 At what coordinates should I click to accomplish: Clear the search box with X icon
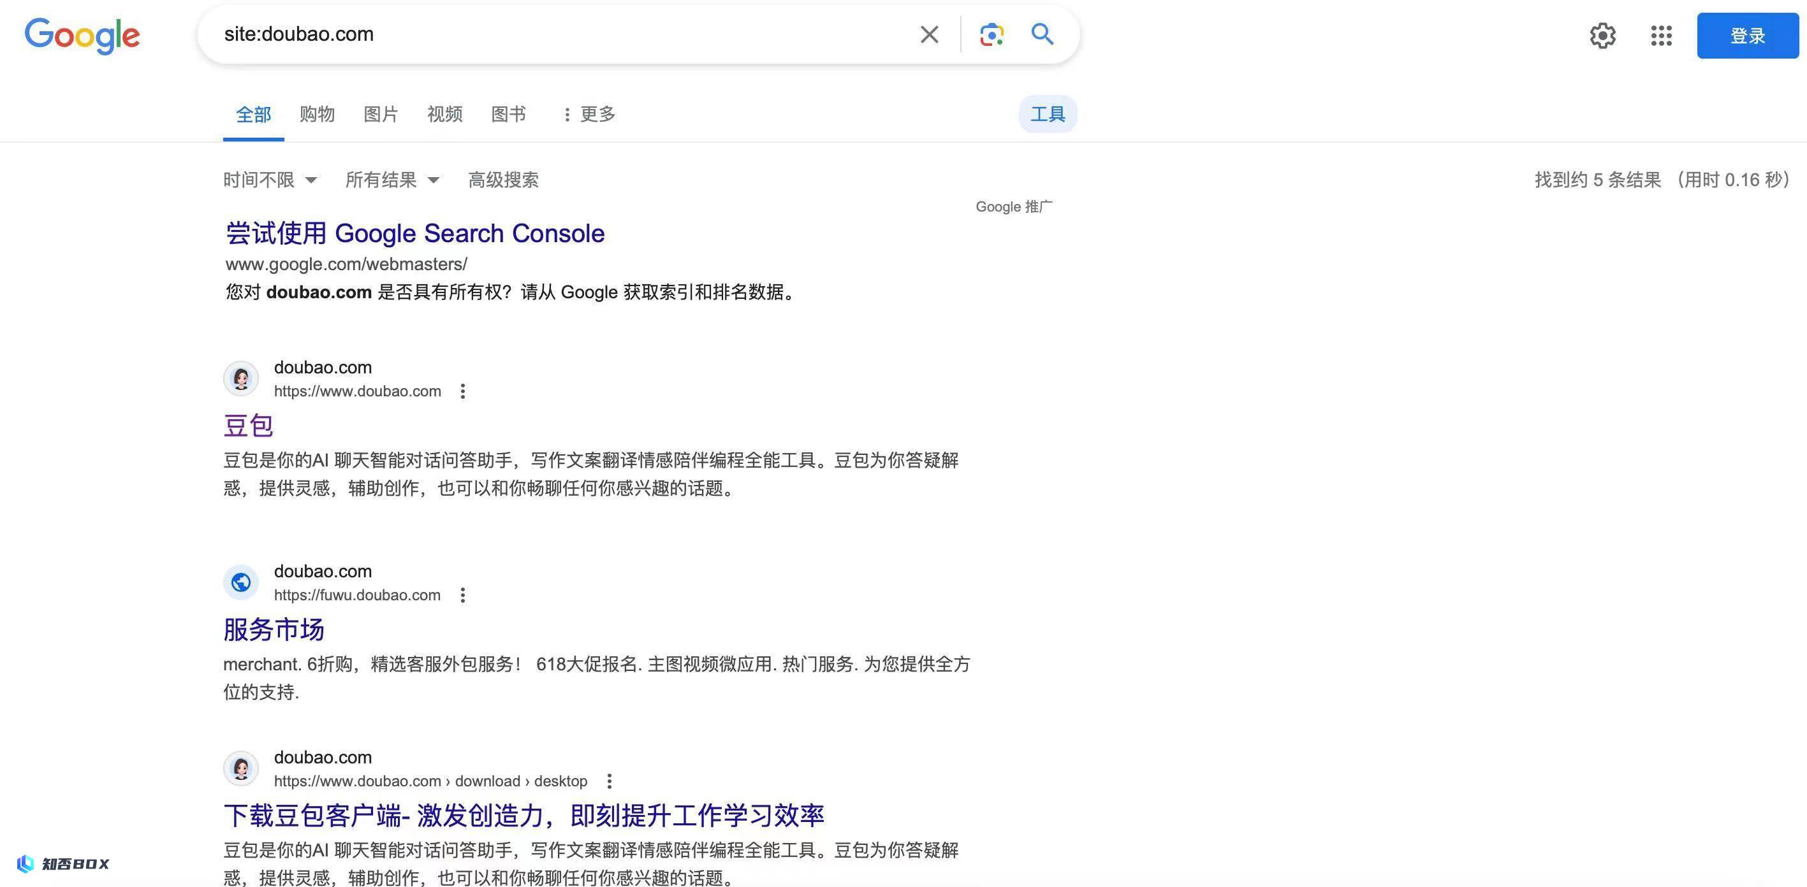coord(929,34)
